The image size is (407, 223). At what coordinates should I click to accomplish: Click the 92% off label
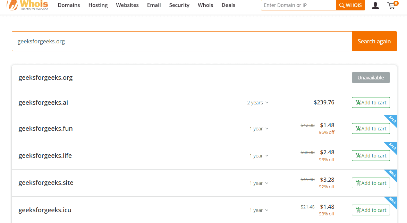pyautogui.click(x=327, y=187)
